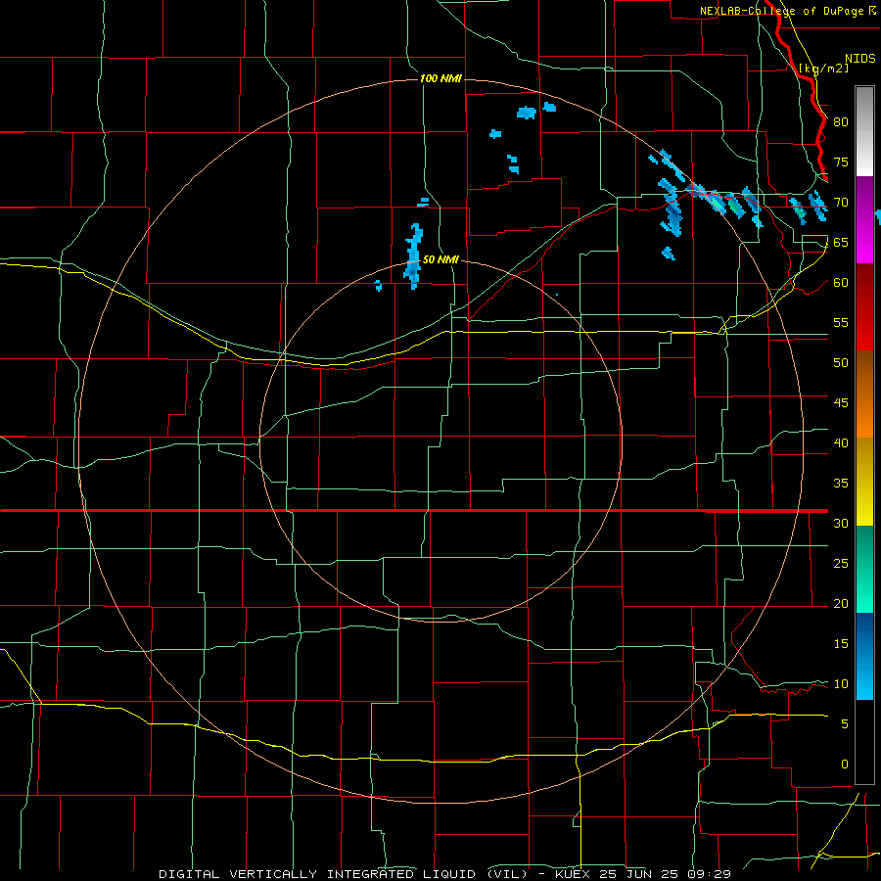Click the color scale value 70
881x881 pixels.
[x=841, y=203]
